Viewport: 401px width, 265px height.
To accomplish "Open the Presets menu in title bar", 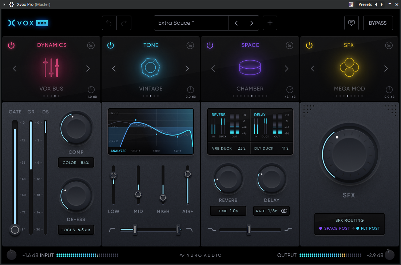I will click(365, 4).
